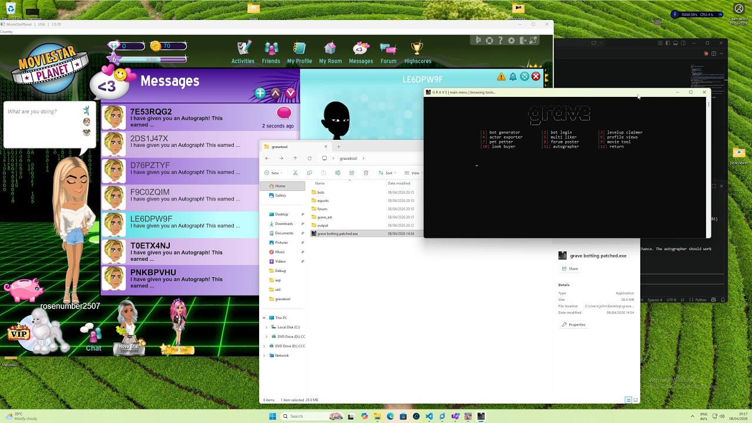Click the chevron after gravetool in address bar
This screenshot has width=752, height=423.
point(363,158)
